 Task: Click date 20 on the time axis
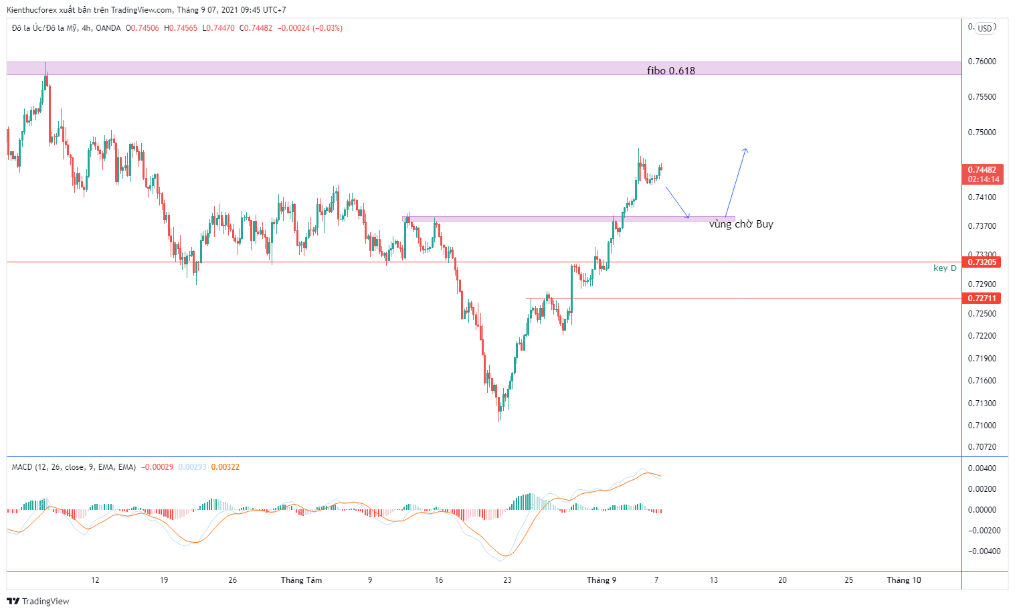(x=782, y=580)
